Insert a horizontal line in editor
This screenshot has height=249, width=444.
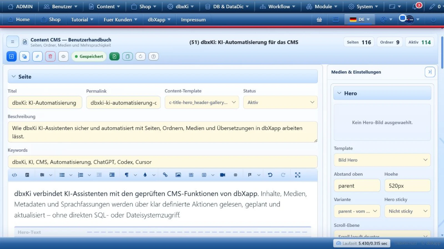235,175
